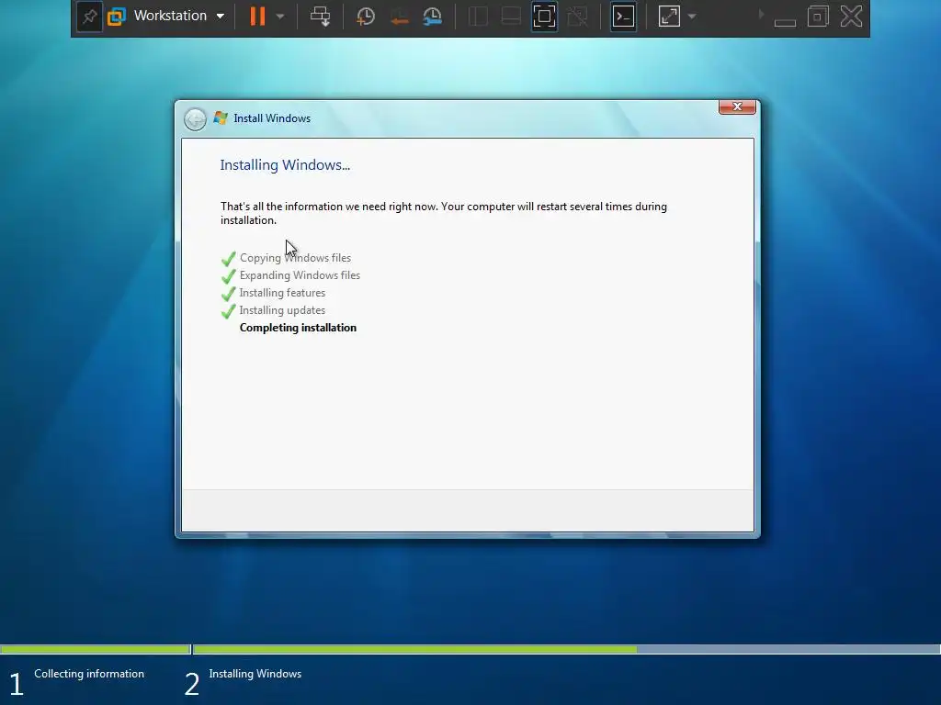The height and width of the screenshot is (705, 941).
Task: Click the stretch guest display icon
Action: point(669,17)
